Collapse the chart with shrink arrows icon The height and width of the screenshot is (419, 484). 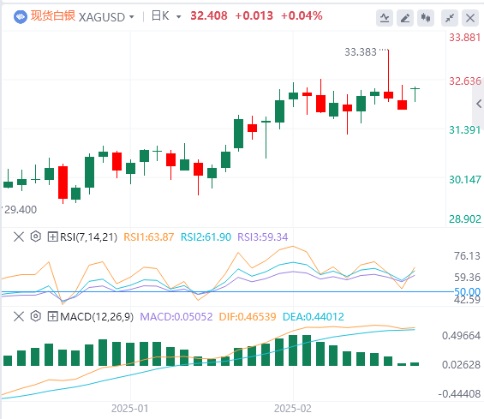pyautogui.click(x=450, y=18)
